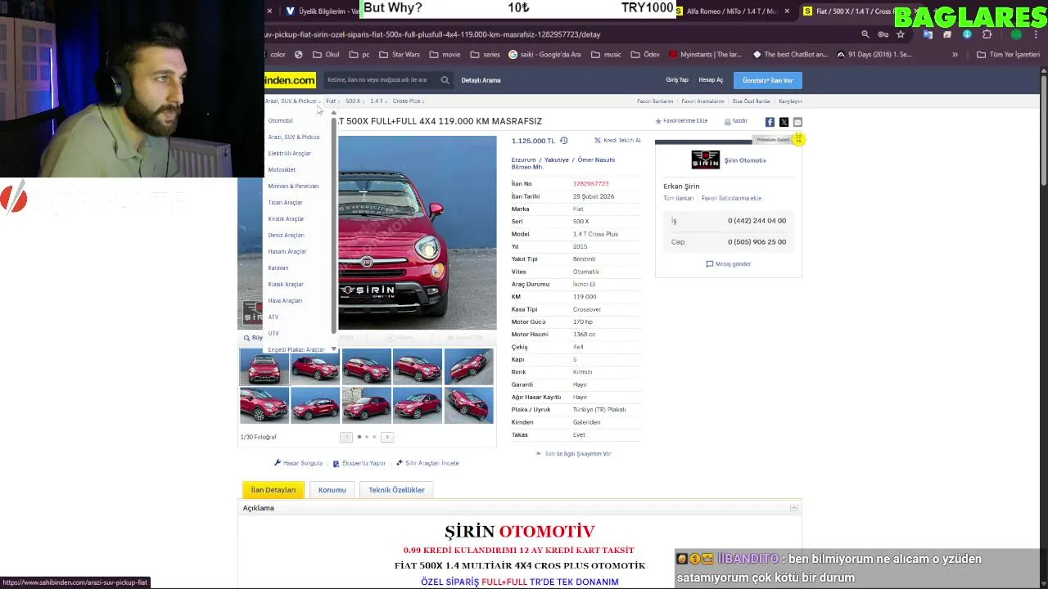Click Erzurum location link
This screenshot has width=1048, height=589.
(x=523, y=160)
